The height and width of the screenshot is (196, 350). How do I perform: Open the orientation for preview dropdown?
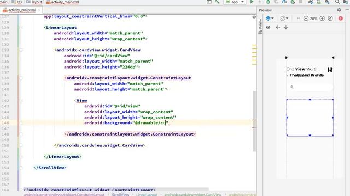[x=284, y=18]
